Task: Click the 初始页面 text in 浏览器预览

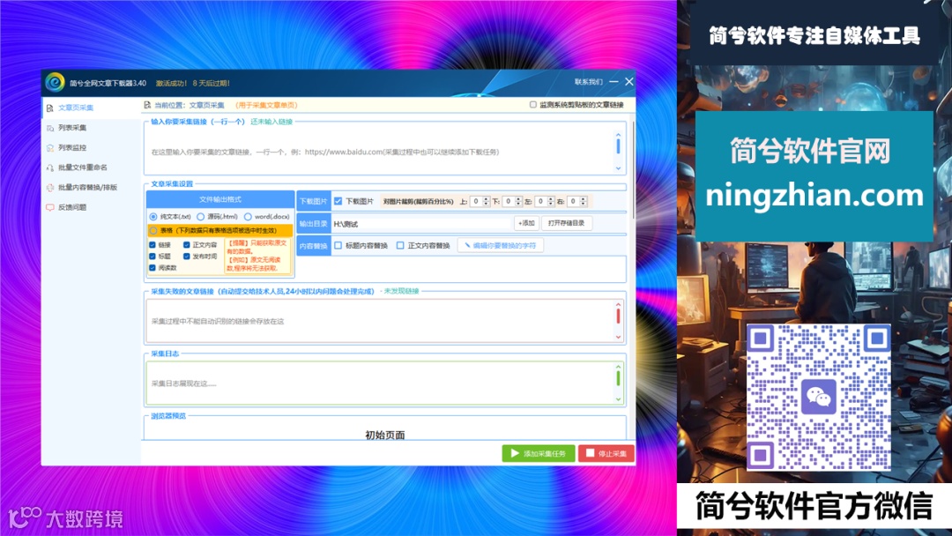Action: pos(385,435)
